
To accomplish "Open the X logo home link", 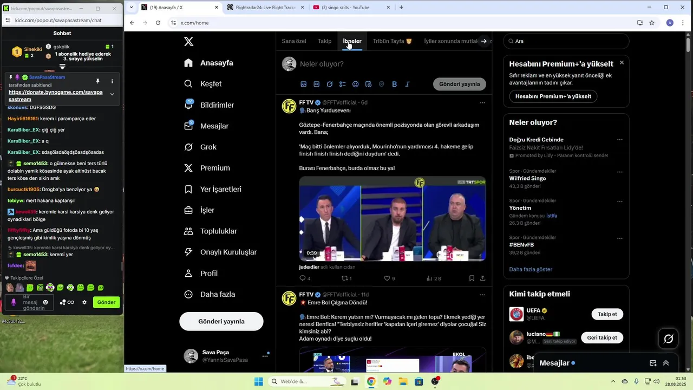I will click(x=188, y=42).
